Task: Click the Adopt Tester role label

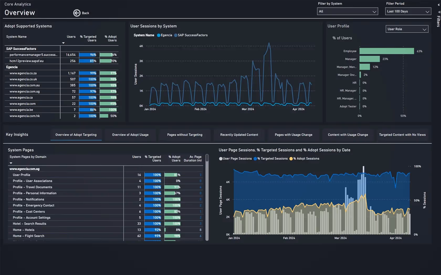Action: (x=348, y=107)
